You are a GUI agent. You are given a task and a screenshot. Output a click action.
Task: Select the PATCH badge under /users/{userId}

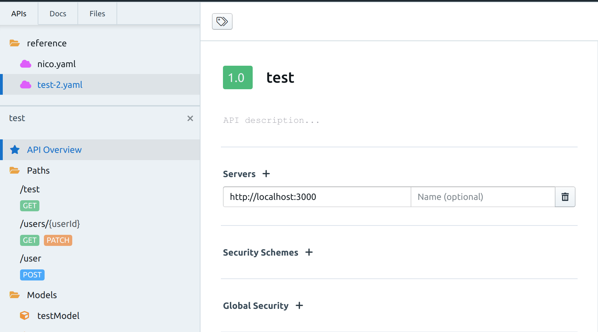coord(58,240)
